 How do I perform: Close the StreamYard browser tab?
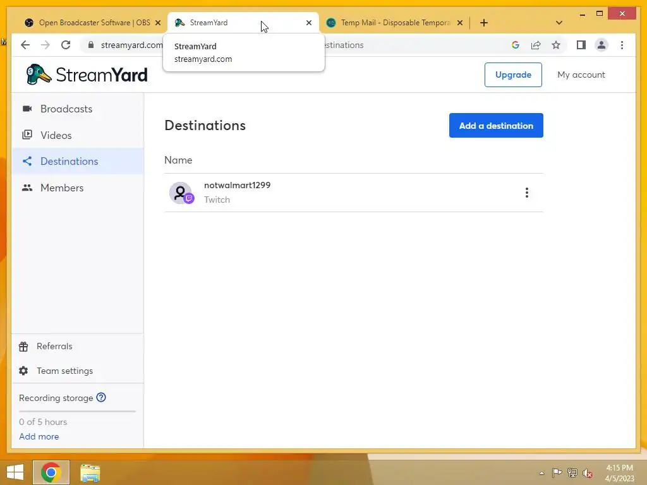coord(308,23)
